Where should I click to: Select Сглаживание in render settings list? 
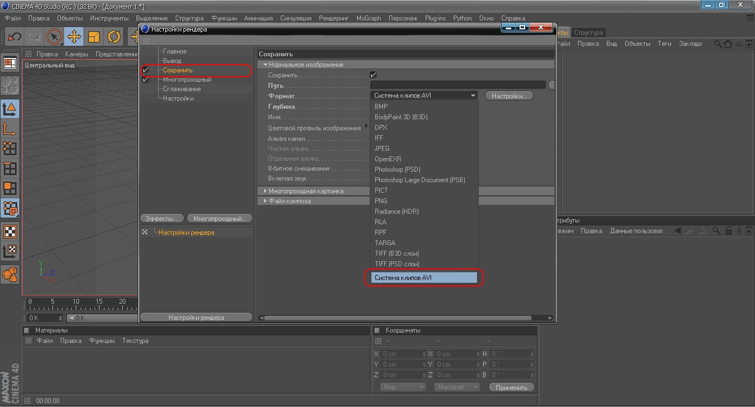pos(182,89)
